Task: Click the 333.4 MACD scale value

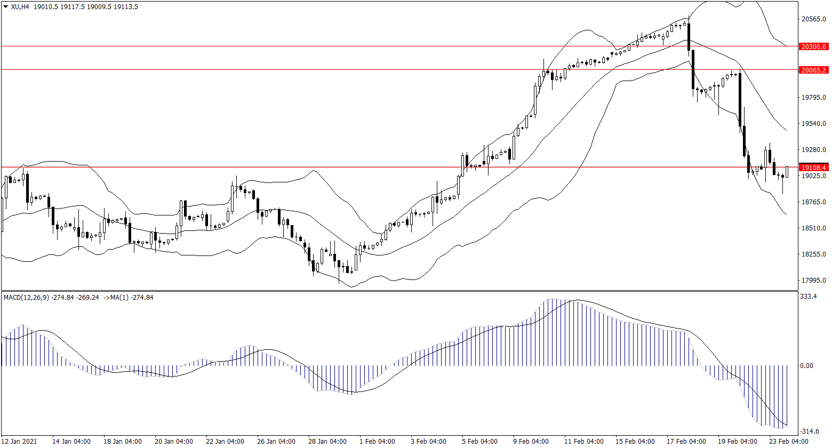Action: [x=810, y=297]
